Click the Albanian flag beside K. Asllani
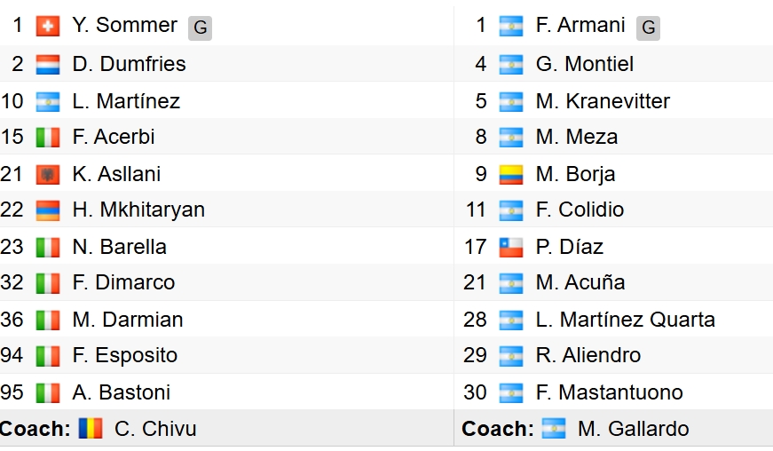This screenshot has width=773, height=451. click(48, 175)
